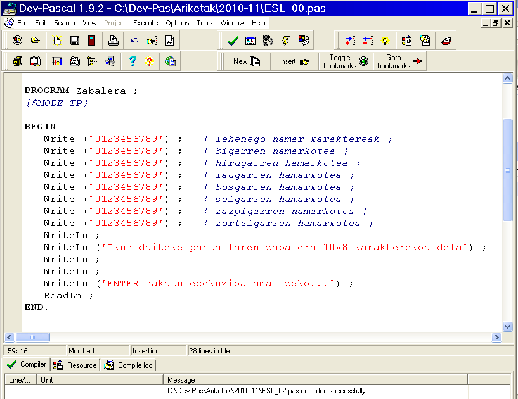Click the debug icon beside the lightning bolt
This screenshot has height=399, width=518.
tap(304, 41)
